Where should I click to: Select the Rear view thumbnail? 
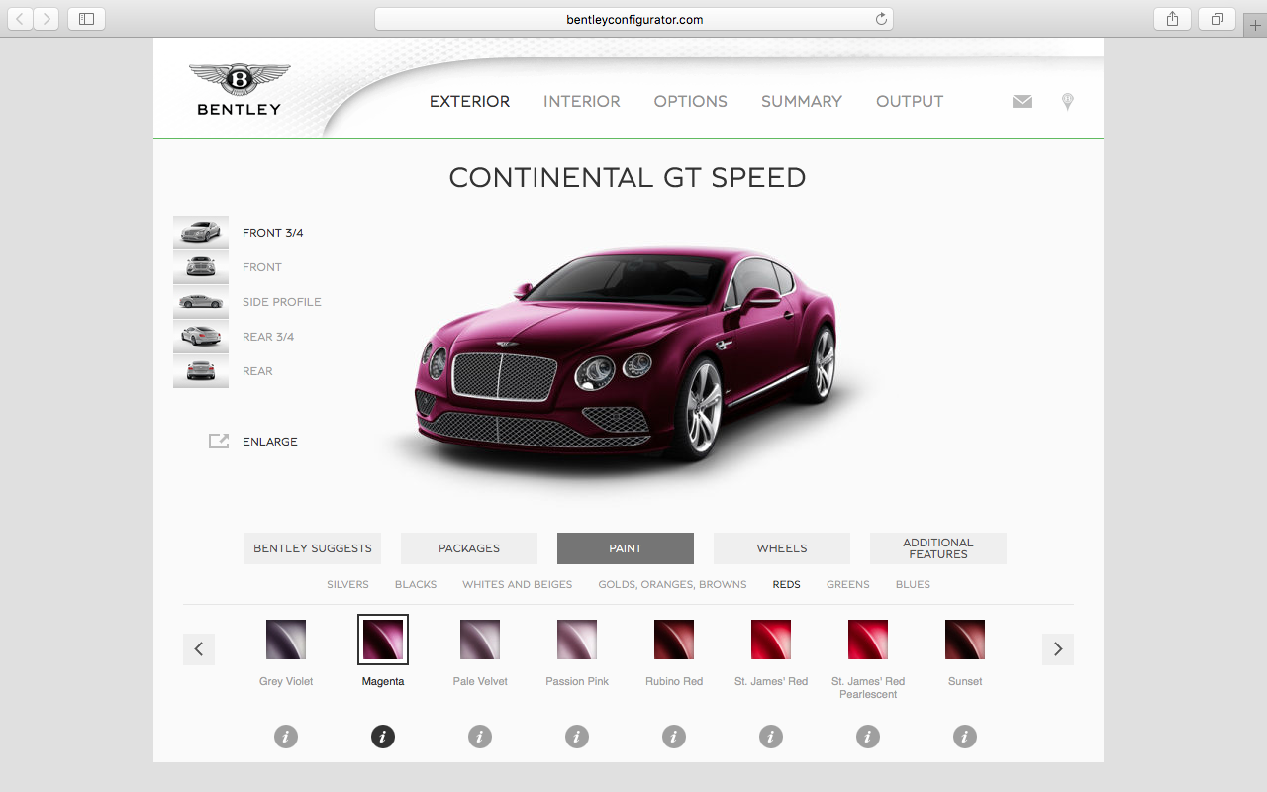(201, 371)
